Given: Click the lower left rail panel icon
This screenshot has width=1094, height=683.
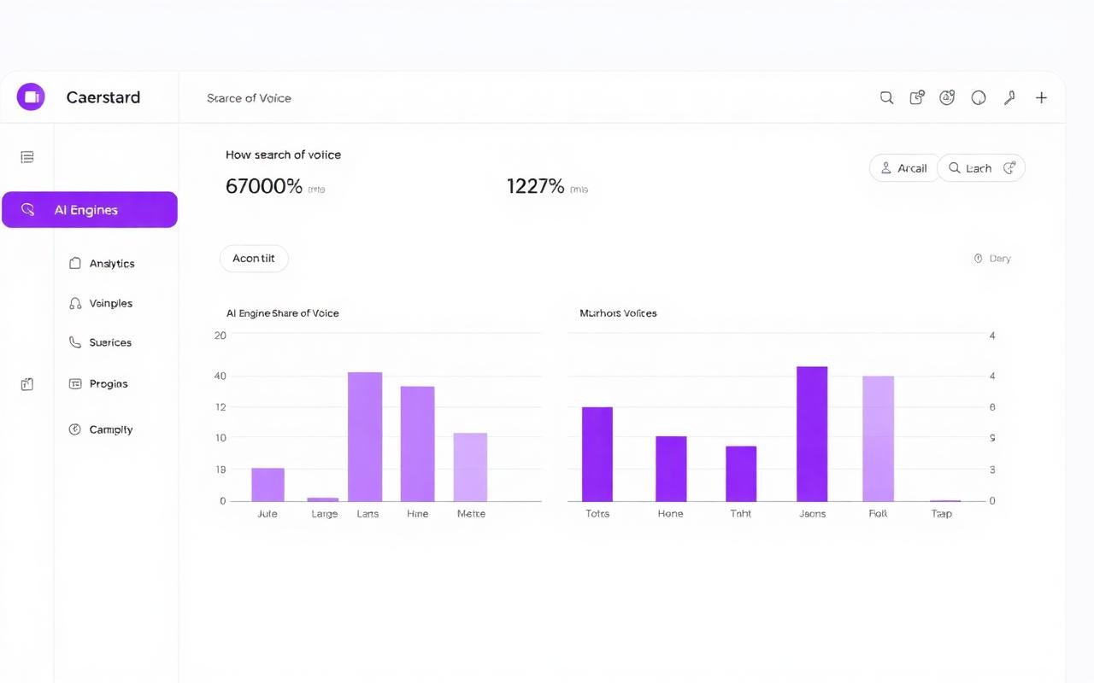Looking at the screenshot, I should (x=27, y=384).
